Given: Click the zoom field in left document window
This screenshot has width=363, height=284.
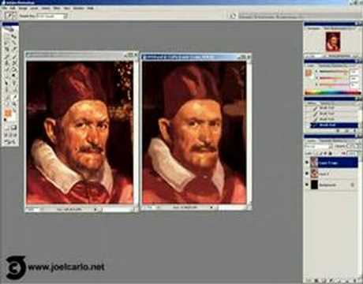Looking at the screenshot, I should 32,210.
